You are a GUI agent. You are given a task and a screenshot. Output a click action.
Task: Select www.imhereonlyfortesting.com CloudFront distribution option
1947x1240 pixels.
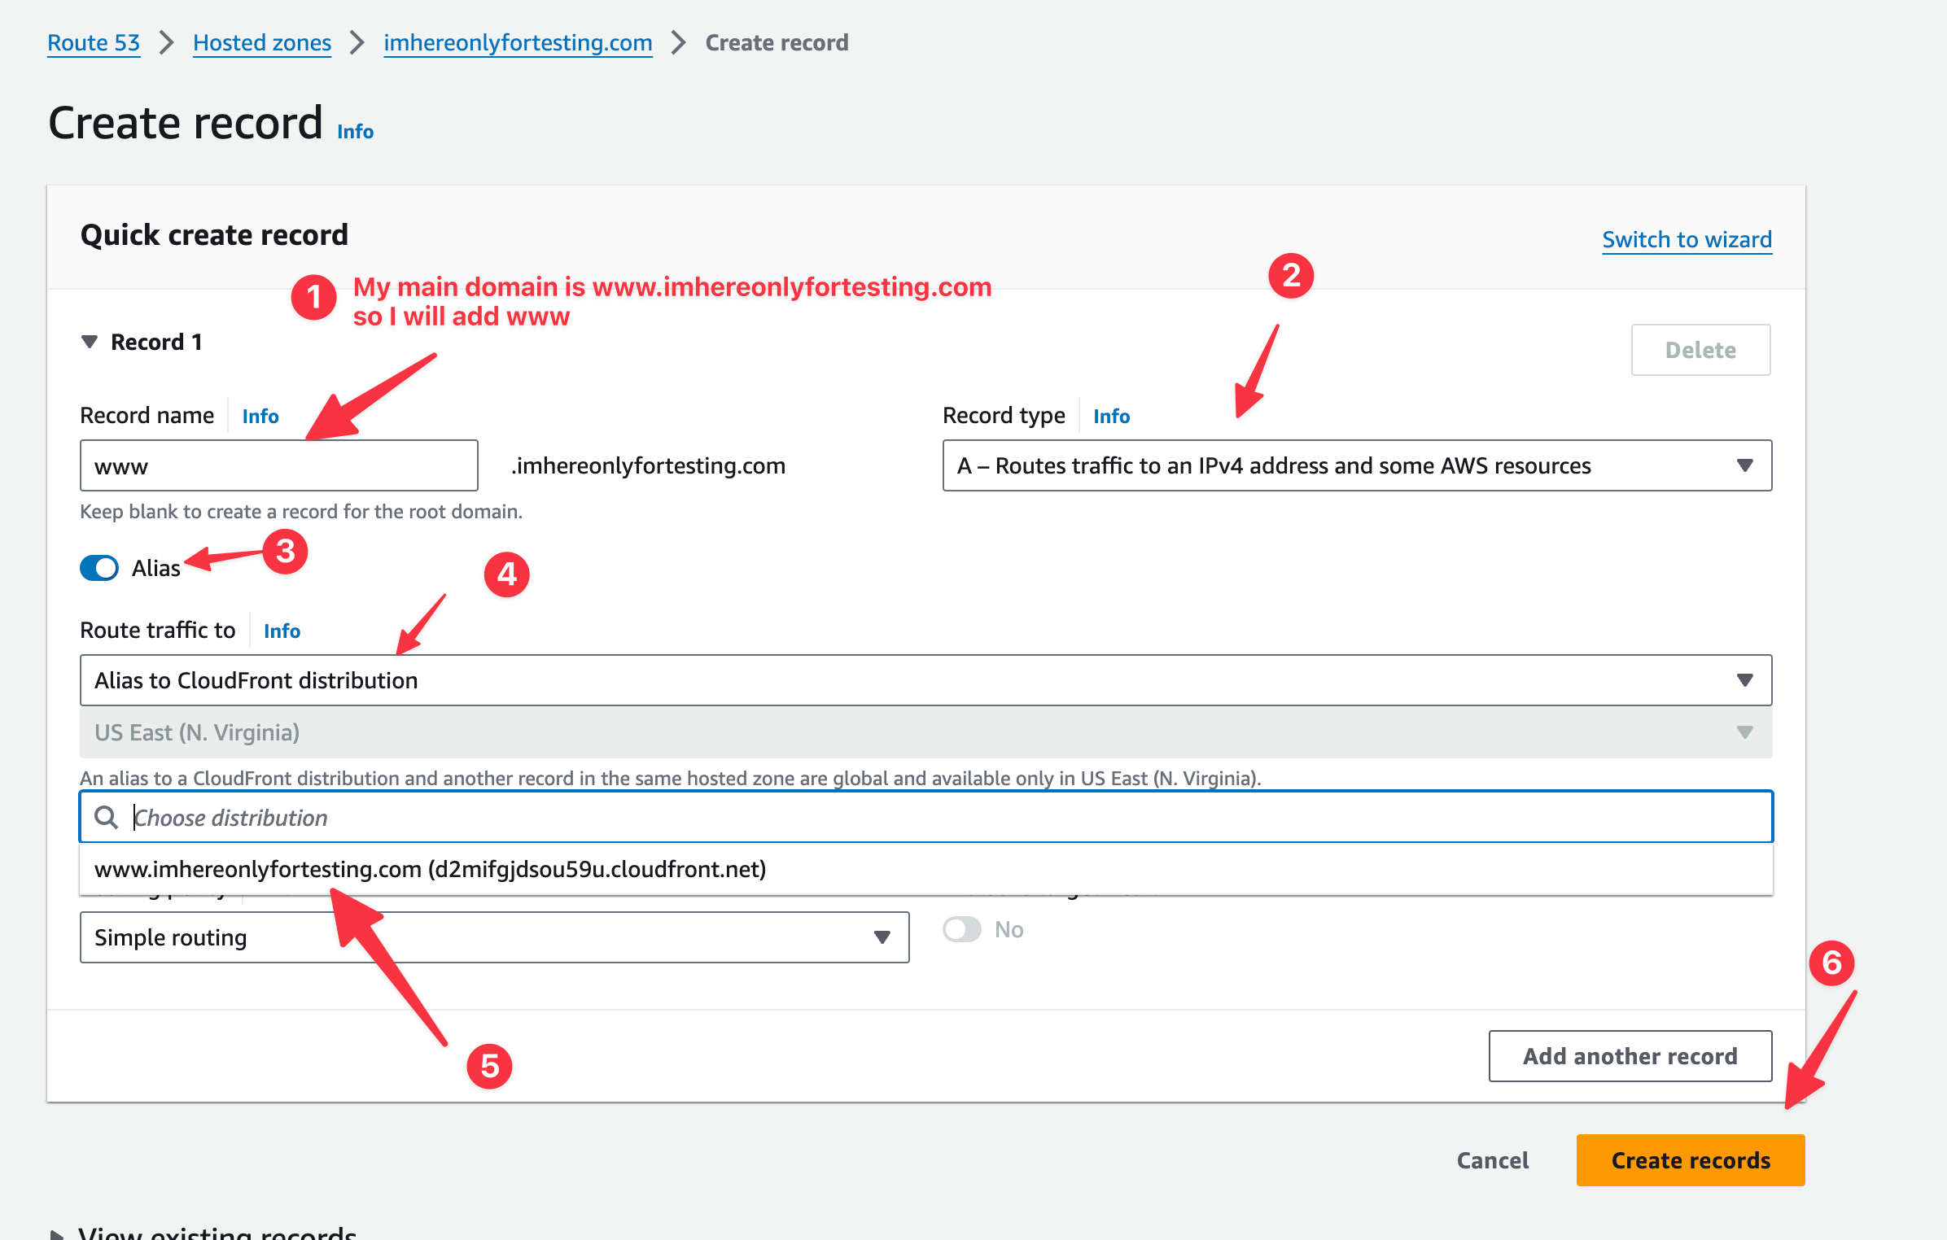point(430,869)
